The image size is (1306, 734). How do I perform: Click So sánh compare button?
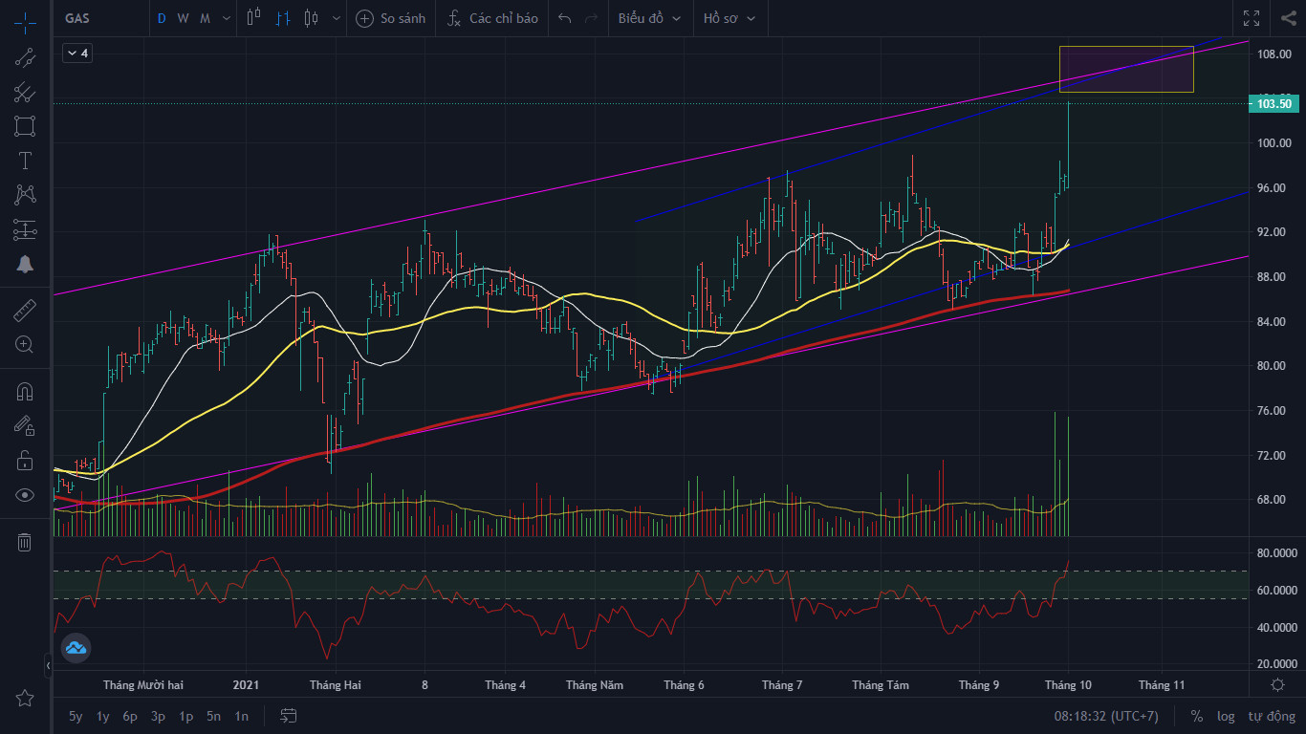coord(390,18)
